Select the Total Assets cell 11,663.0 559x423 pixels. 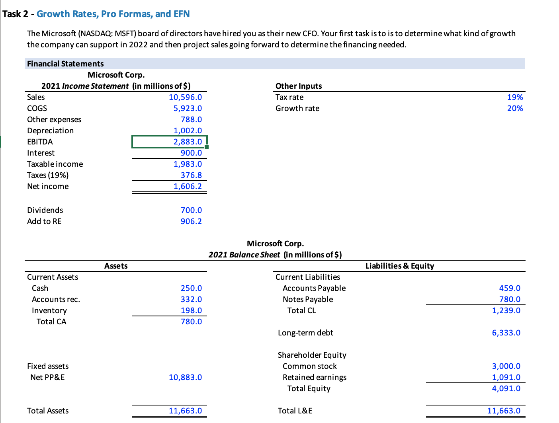coord(186,411)
